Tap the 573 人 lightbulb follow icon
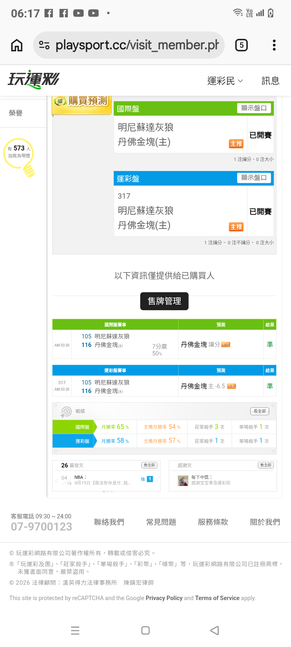The height and width of the screenshot is (647, 291). (x=19, y=157)
